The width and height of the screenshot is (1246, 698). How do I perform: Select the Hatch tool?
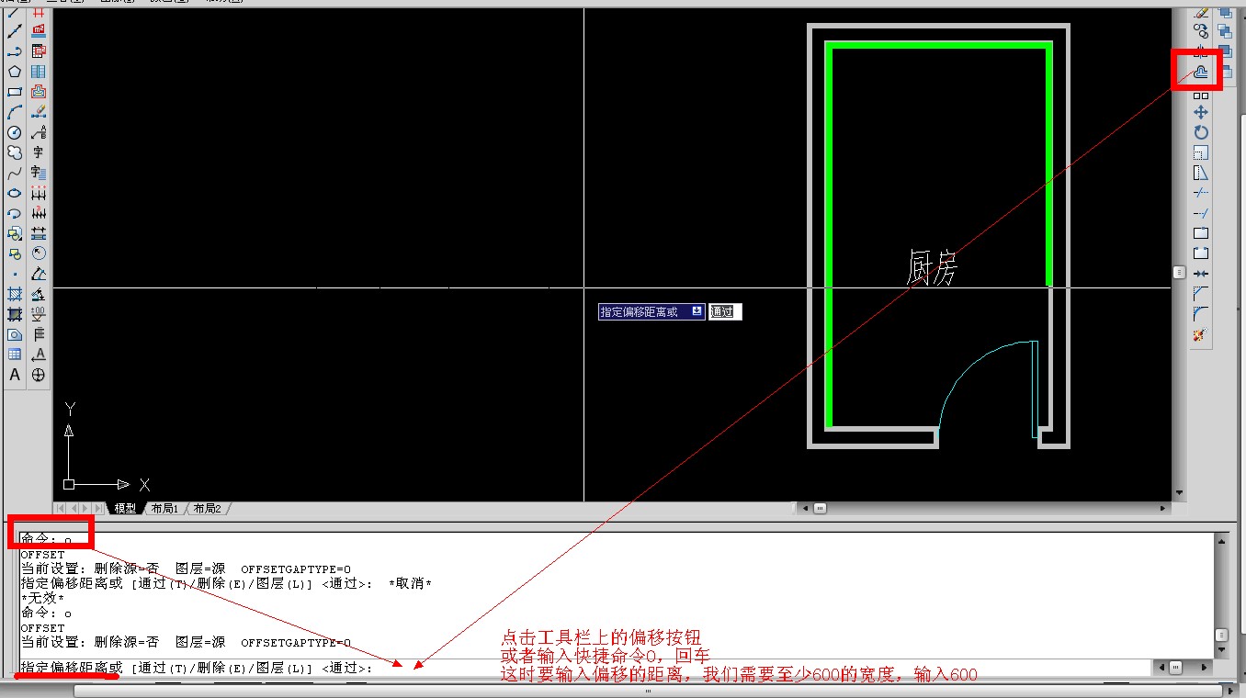[15, 294]
